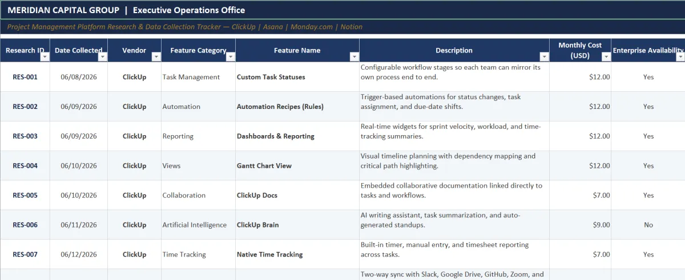Image resolution: width=685 pixels, height=280 pixels.
Task: Select the Reporting category cell
Action: (x=199, y=136)
